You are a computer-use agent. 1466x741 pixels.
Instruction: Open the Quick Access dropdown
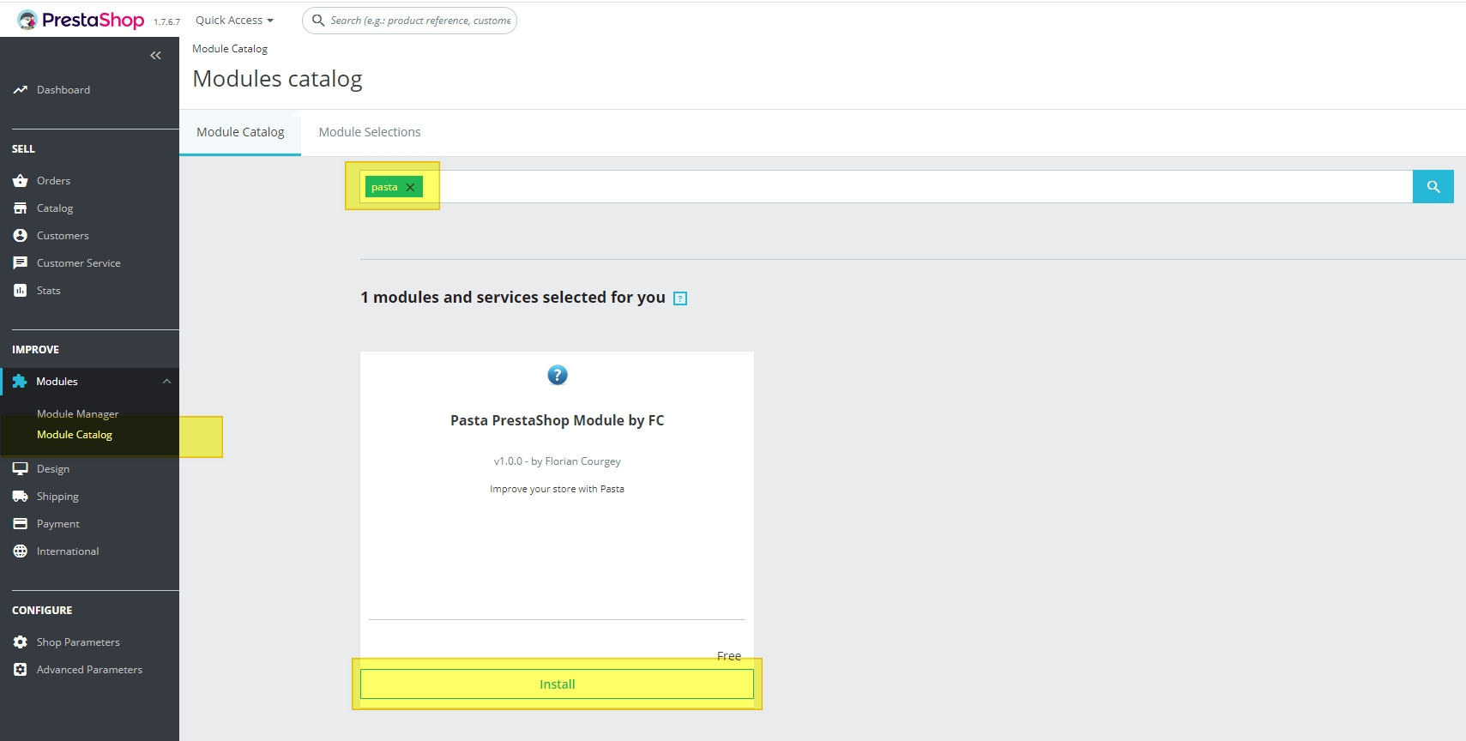pos(234,21)
